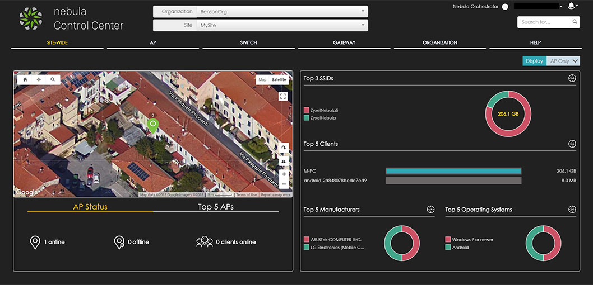Click the Top 3 SSIDs donut chart
Image resolution: width=593 pixels, height=285 pixels.
pyautogui.click(x=508, y=113)
